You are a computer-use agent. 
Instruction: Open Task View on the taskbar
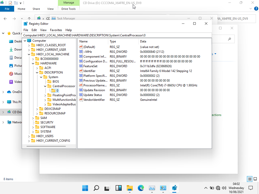tap(107, 188)
